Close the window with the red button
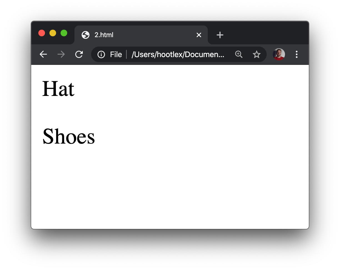The width and height of the screenshot is (340, 270). pyautogui.click(x=42, y=33)
